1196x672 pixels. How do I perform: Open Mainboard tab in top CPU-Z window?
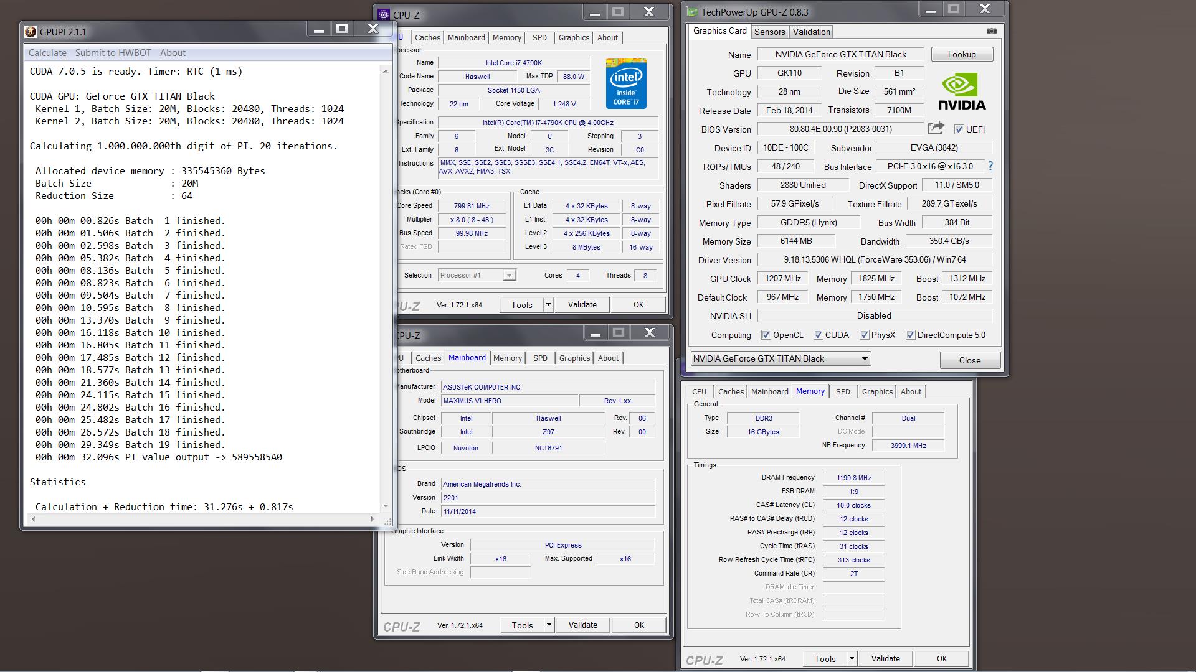coord(467,37)
